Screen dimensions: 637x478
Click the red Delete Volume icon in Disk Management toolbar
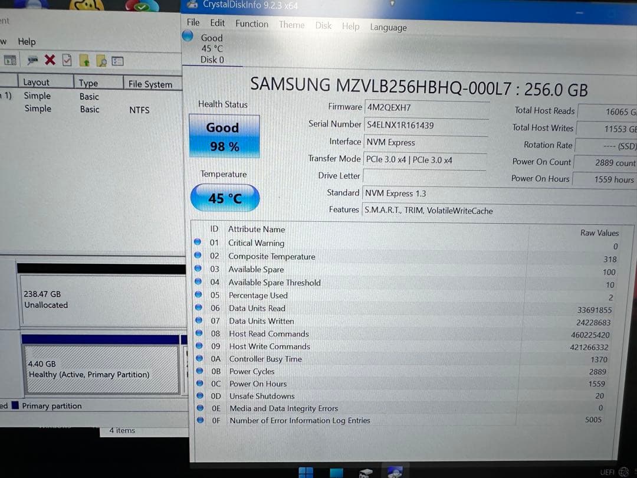point(50,60)
